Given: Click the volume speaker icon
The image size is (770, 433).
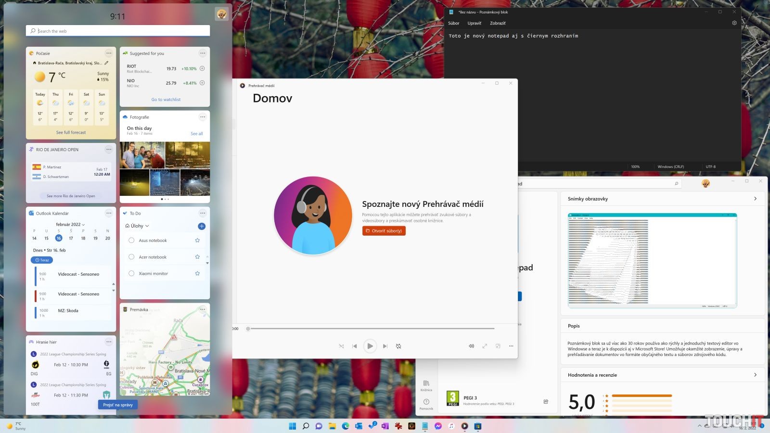Looking at the screenshot, I should (471, 346).
